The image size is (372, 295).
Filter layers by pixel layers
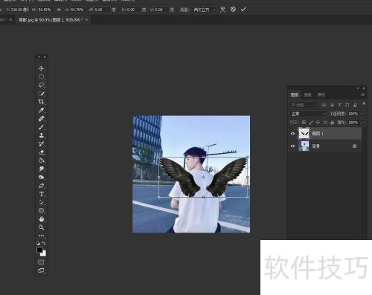pyautogui.click(x=324, y=105)
